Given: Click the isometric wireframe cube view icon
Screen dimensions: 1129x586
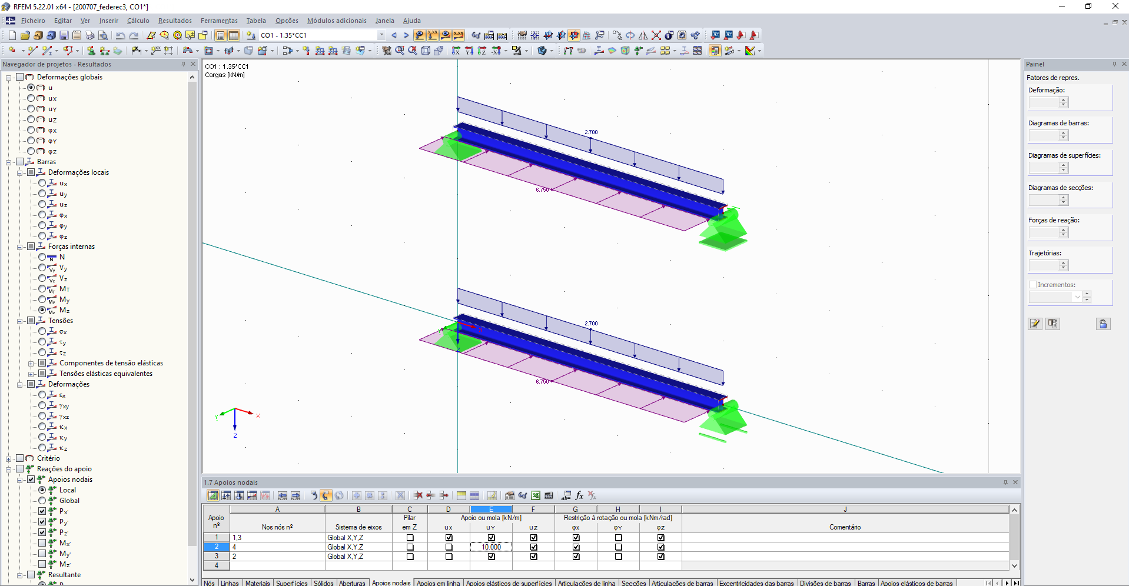Looking at the screenshot, I should click(426, 51).
